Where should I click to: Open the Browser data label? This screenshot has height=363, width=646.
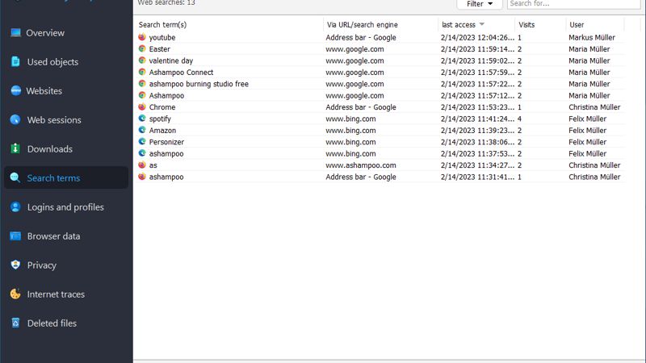pyautogui.click(x=53, y=236)
